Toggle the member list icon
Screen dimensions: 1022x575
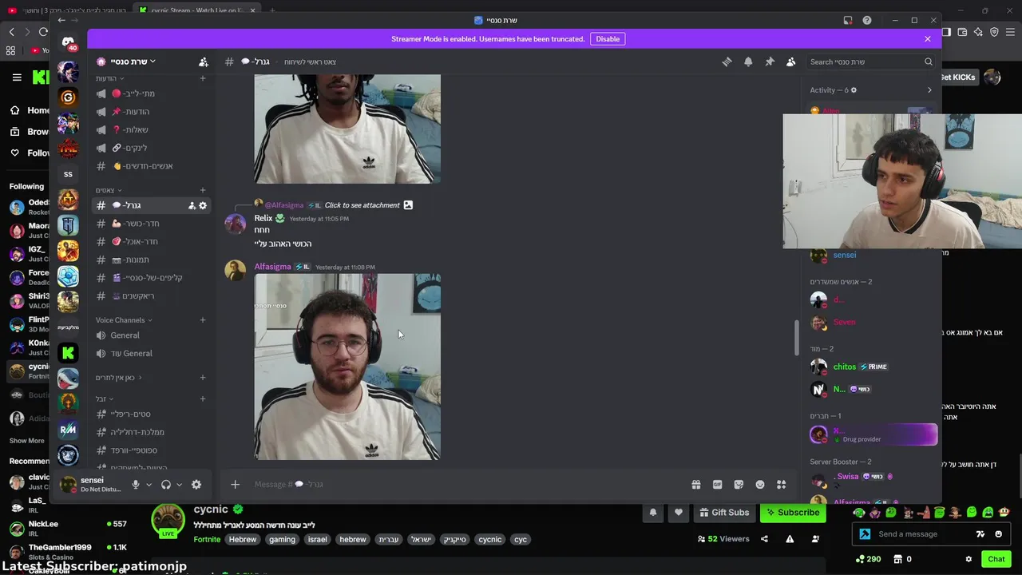[x=790, y=61]
